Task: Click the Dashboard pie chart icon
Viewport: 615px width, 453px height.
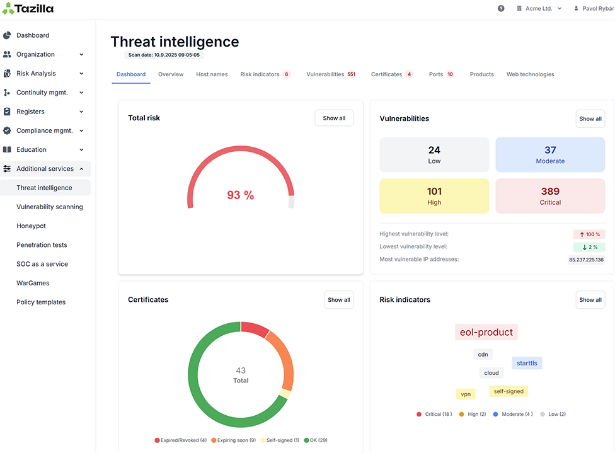Action: (x=7, y=35)
